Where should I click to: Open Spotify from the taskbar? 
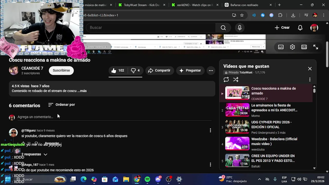[x=147, y=179]
